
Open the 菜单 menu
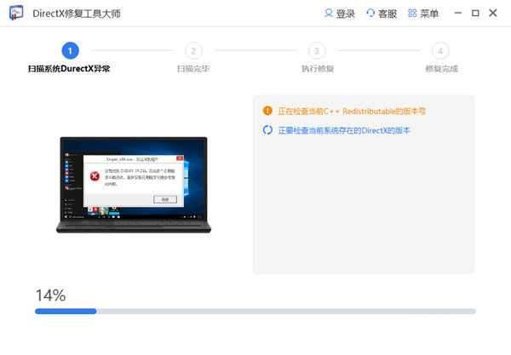point(423,14)
